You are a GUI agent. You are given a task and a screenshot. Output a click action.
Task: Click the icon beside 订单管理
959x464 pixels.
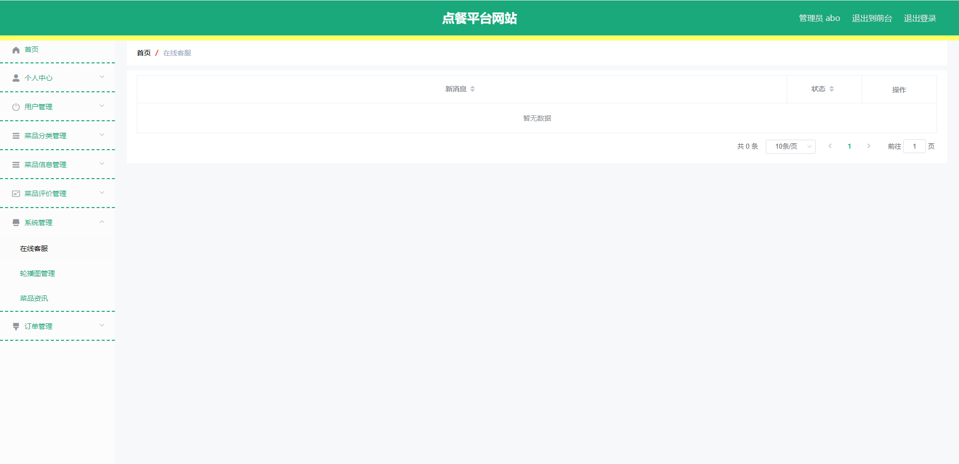point(16,327)
